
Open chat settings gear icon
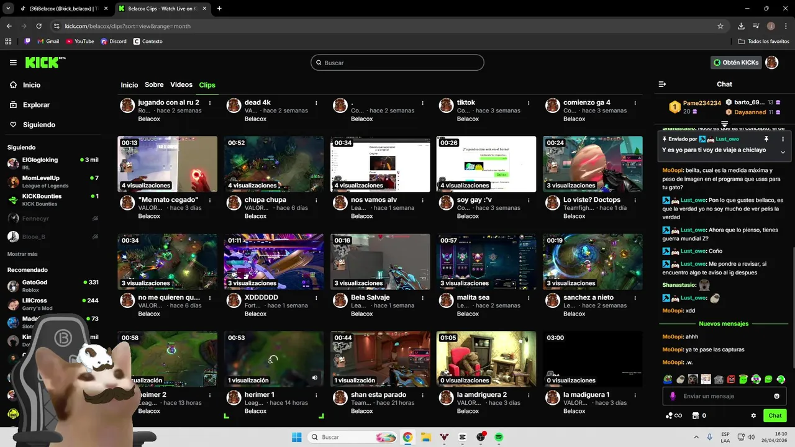[x=753, y=415]
